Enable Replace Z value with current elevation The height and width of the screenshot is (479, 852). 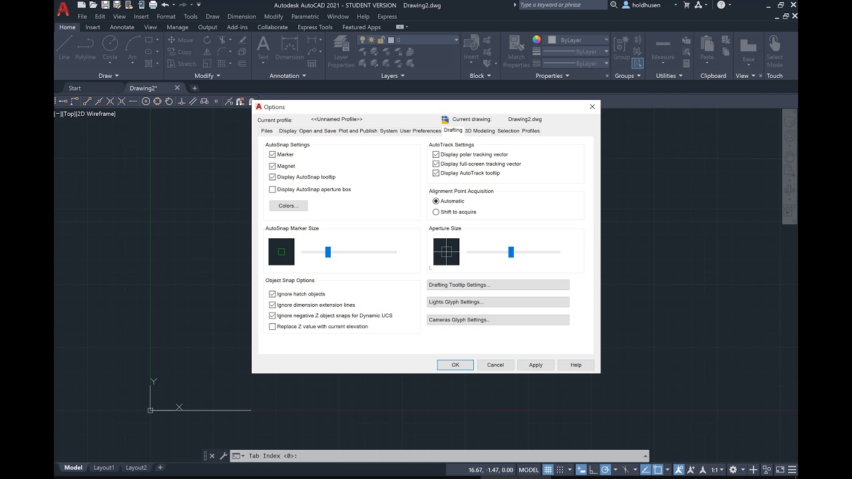click(272, 327)
